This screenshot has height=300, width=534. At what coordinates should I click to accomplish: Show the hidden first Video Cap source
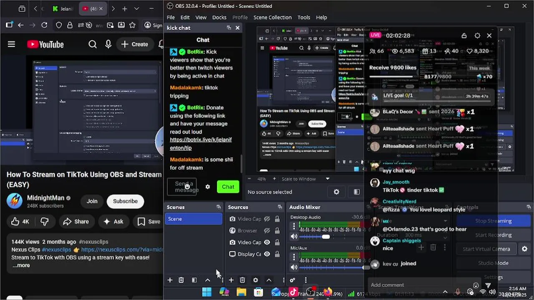pyautogui.click(x=267, y=219)
